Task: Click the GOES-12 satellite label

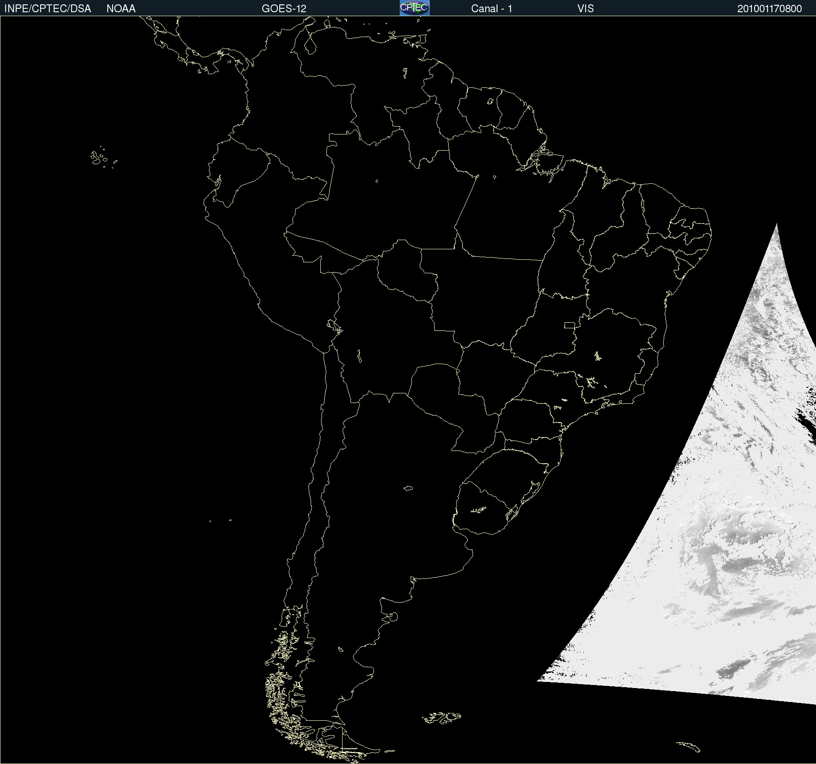Action: coord(284,9)
